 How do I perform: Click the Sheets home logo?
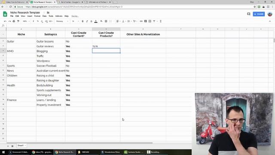click(5, 14)
